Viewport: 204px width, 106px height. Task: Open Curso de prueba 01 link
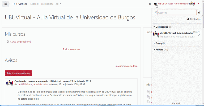20,42
